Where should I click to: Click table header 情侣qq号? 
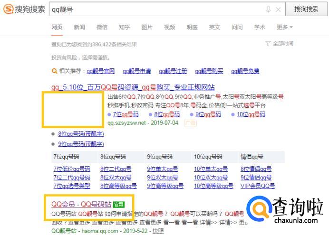[x=252, y=157]
